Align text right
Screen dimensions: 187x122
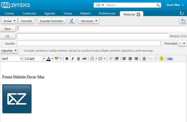[x=136, y=59]
